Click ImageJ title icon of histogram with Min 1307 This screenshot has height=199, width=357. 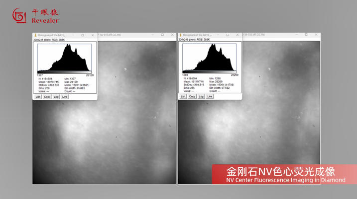[x=35, y=35]
